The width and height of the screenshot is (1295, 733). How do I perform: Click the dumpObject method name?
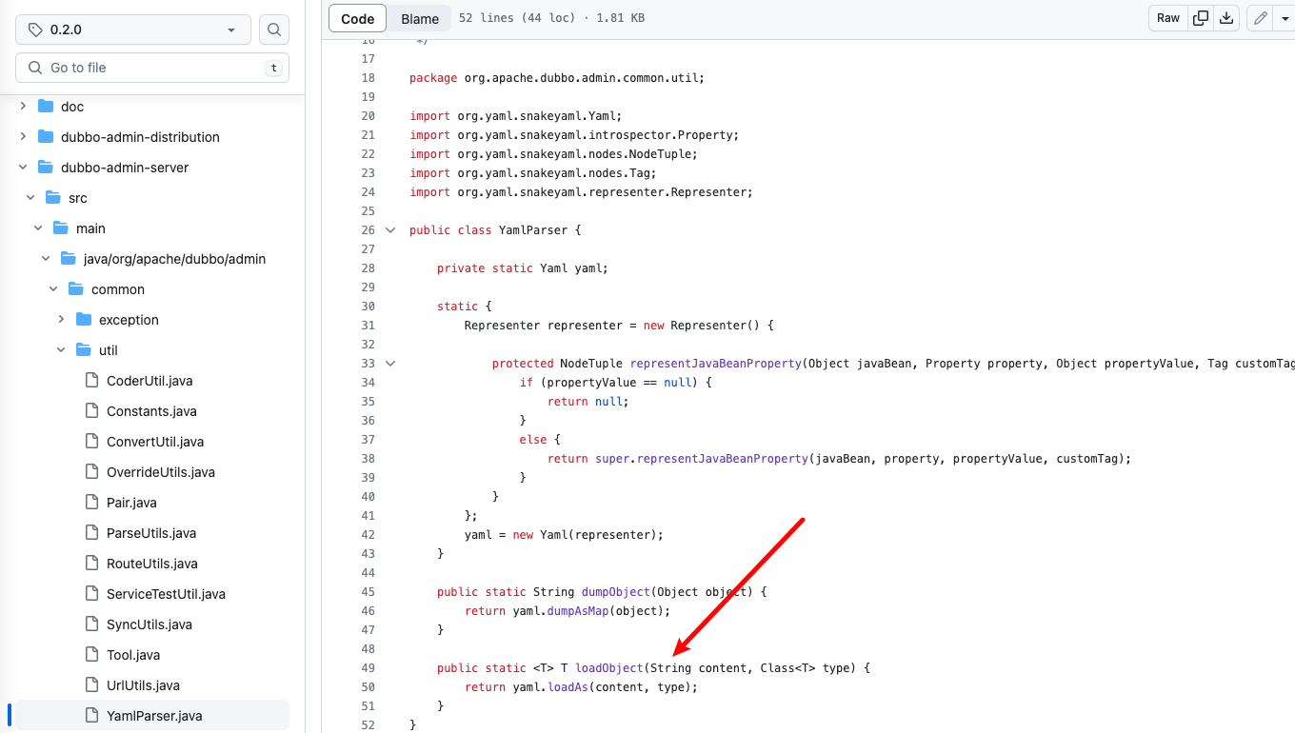click(x=615, y=592)
